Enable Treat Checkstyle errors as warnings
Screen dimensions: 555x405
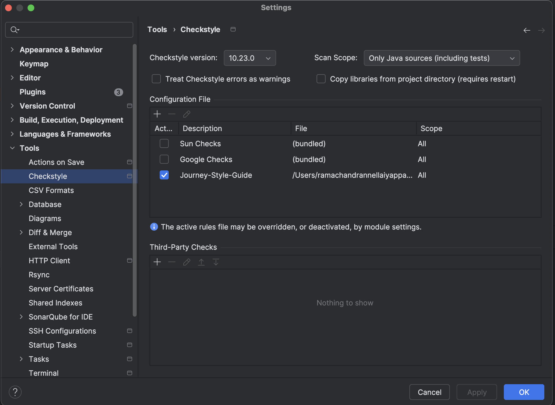[156, 79]
